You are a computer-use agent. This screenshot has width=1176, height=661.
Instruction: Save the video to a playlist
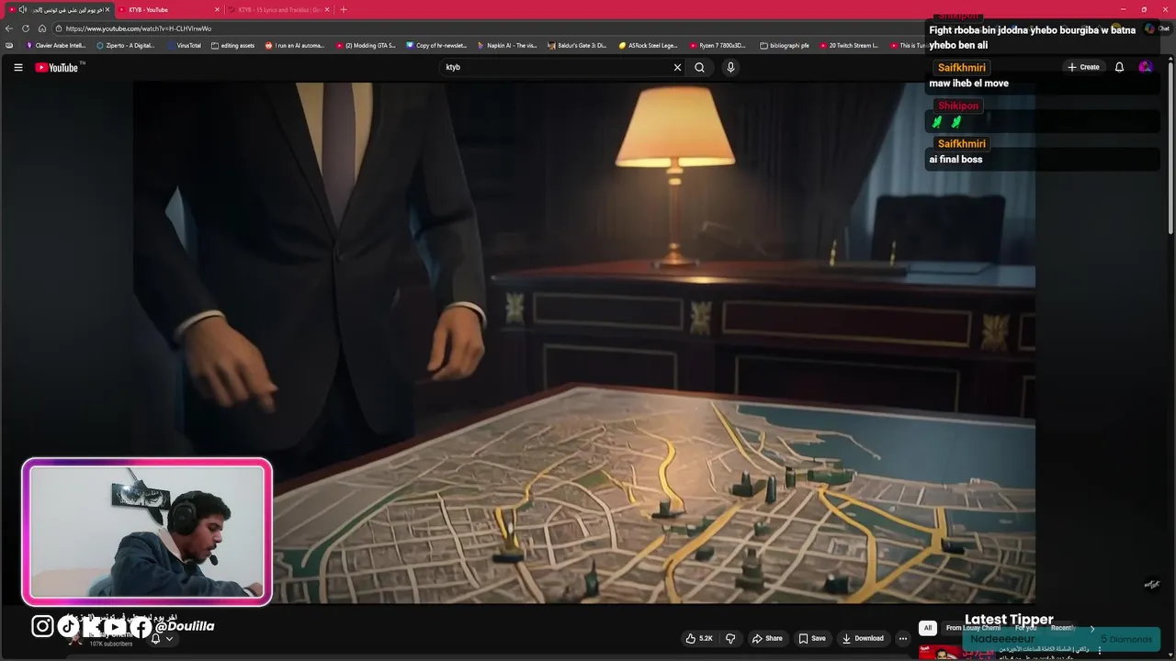click(812, 638)
